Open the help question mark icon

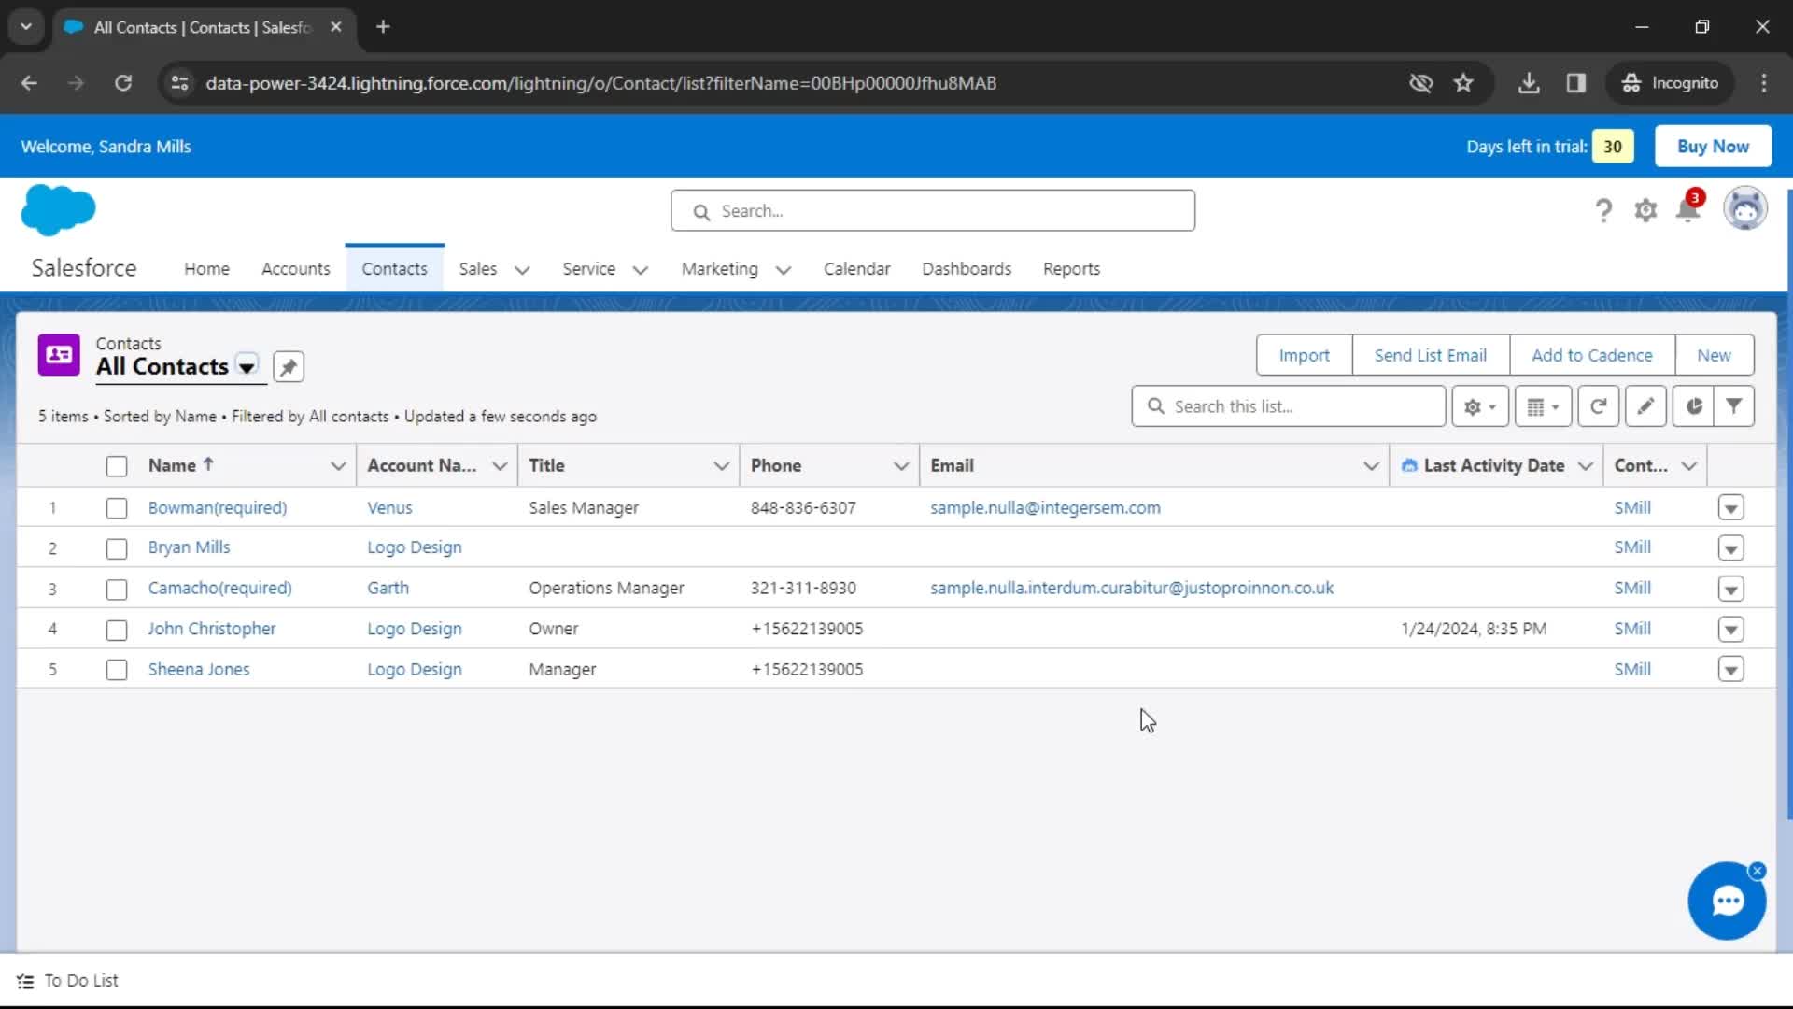point(1603,210)
